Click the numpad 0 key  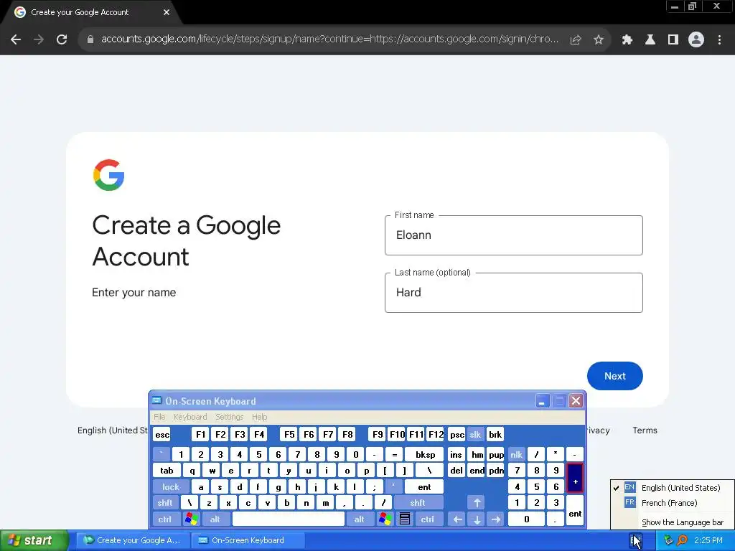coord(526,519)
